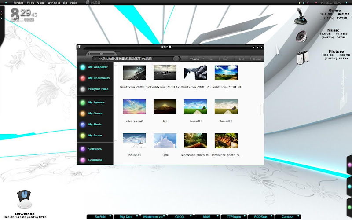Open the Help menu
The image size is (352, 220).
click(73, 3)
